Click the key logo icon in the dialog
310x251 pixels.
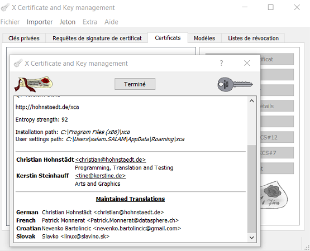pyautogui.click(x=235, y=84)
